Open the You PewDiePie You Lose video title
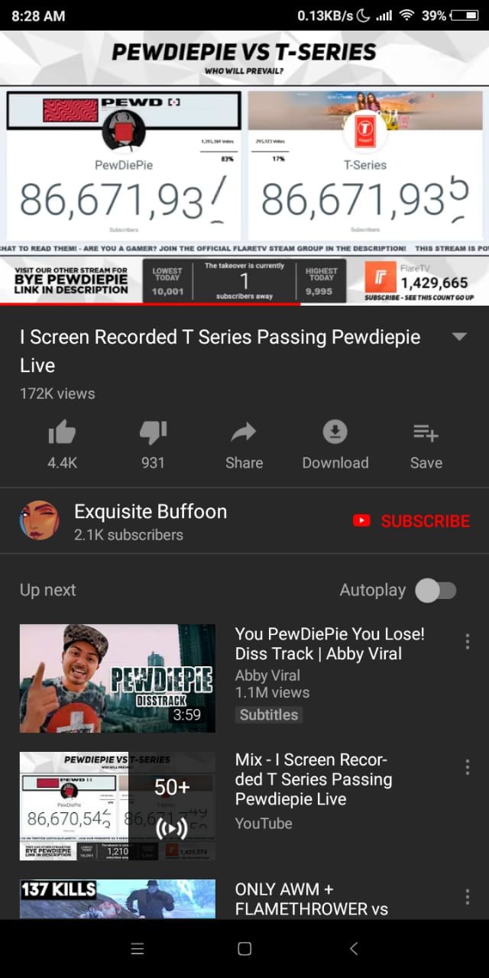Viewport: 489px width, 978px height. click(x=329, y=643)
